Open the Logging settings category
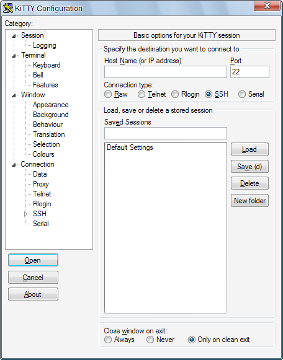Screen dimensions: 283x360 [x=44, y=45]
